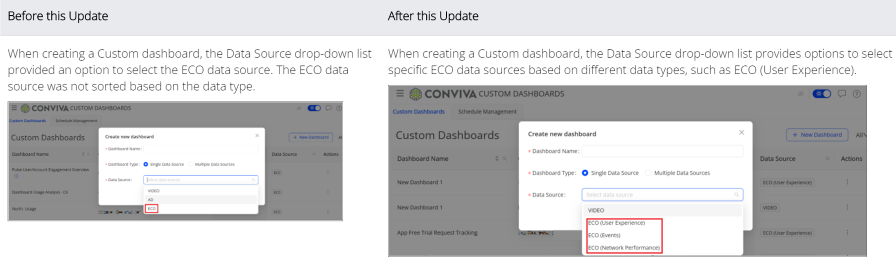Toggle dark mode switch in right header
Image resolution: width=896 pixels, height=263 pixels.
pyautogui.click(x=822, y=94)
